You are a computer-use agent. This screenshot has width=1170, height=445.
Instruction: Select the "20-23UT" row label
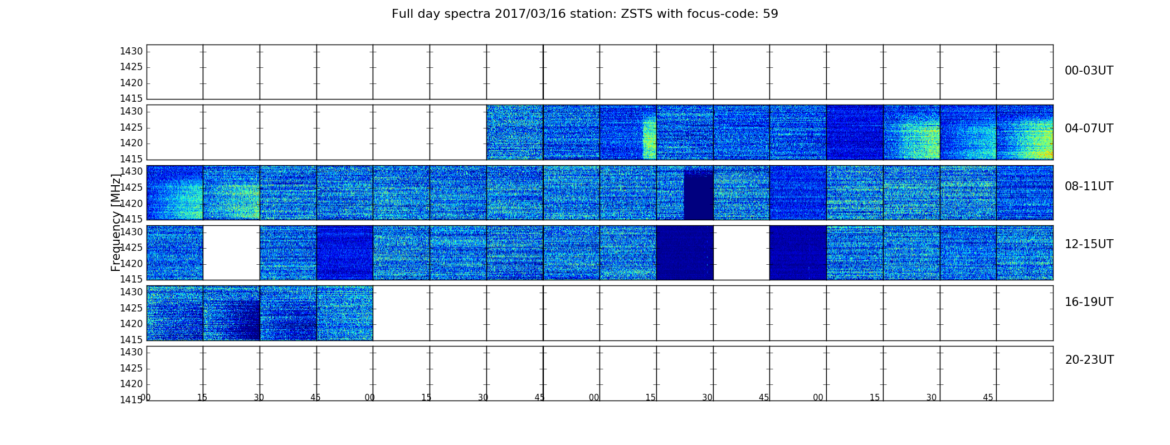1089,360
